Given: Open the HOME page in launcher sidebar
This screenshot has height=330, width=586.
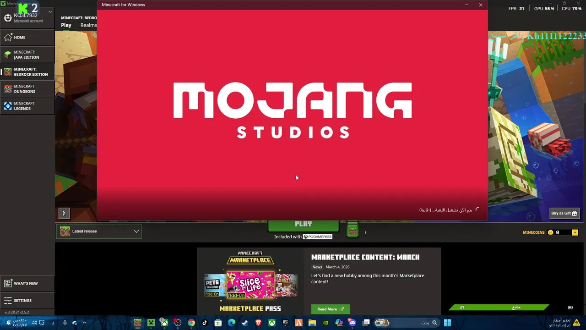Looking at the screenshot, I should (27, 38).
